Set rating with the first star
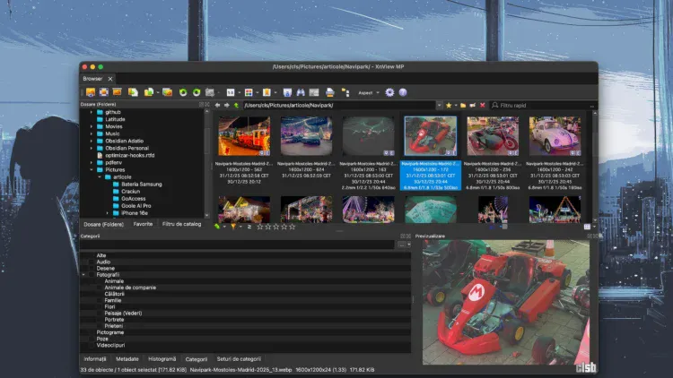Screen dimensions: 673x378 pos(260,227)
